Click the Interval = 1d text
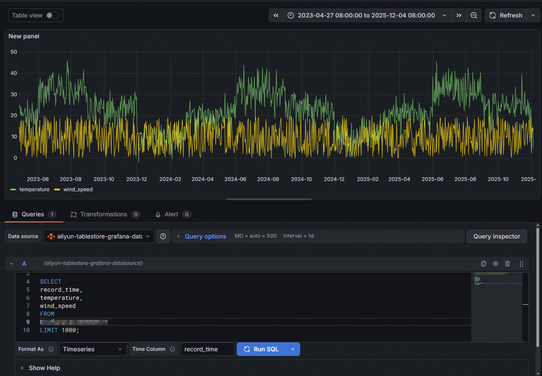Screen dimensions: 542x376 (x=298, y=236)
